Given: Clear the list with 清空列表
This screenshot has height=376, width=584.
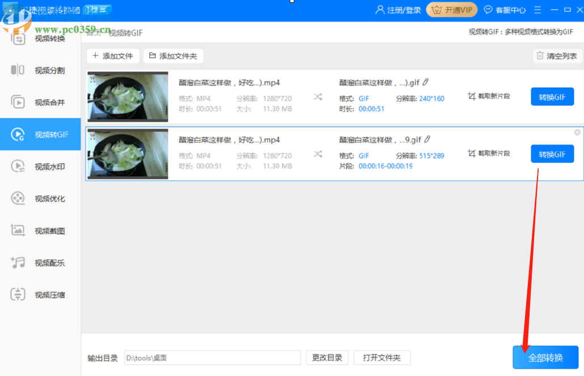Looking at the screenshot, I should coord(557,56).
